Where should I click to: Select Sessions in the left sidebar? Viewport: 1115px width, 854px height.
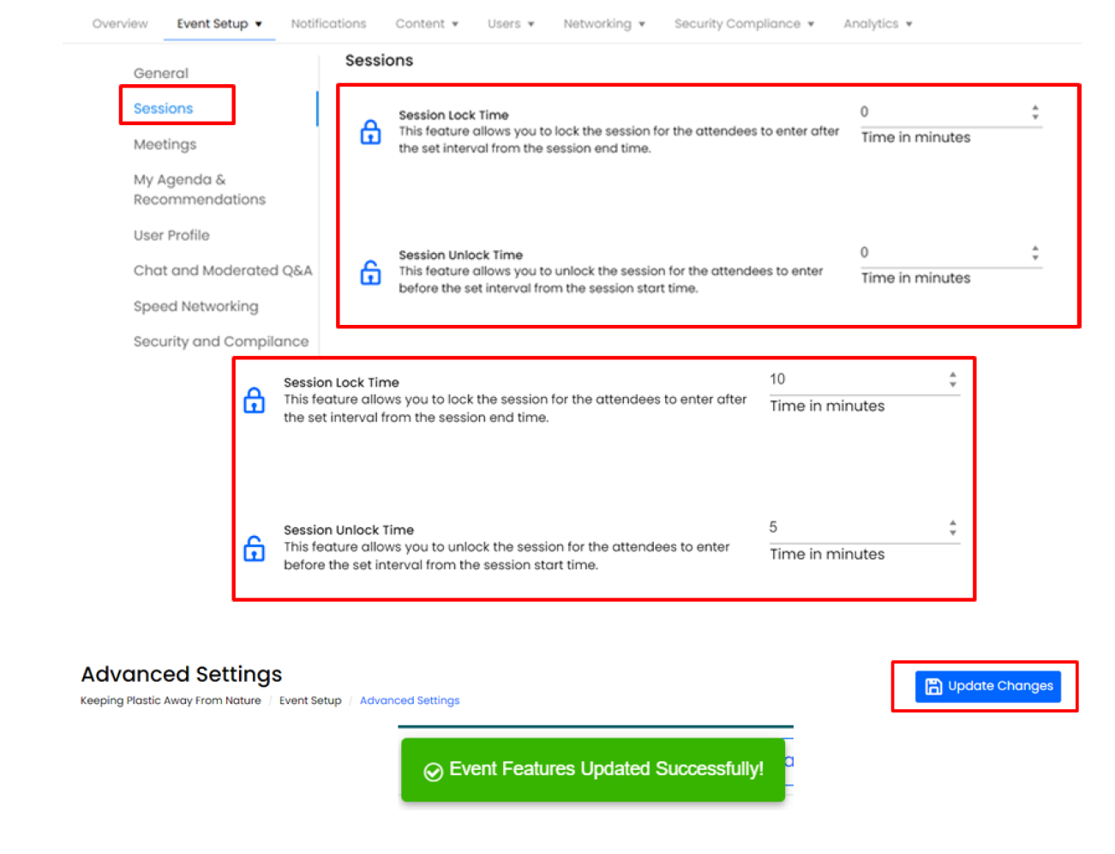click(164, 109)
